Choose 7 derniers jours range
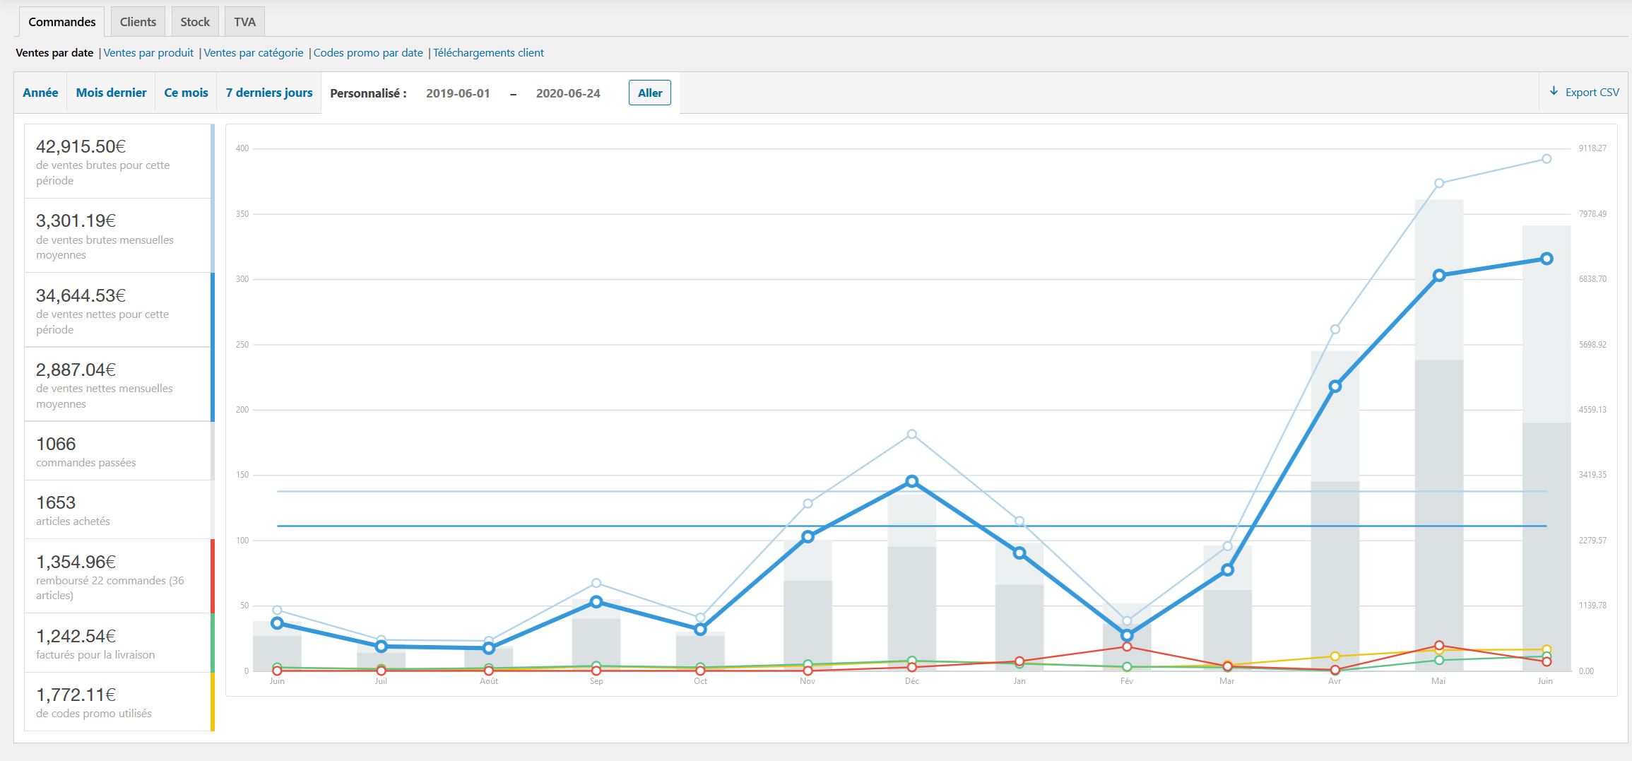 tap(269, 93)
